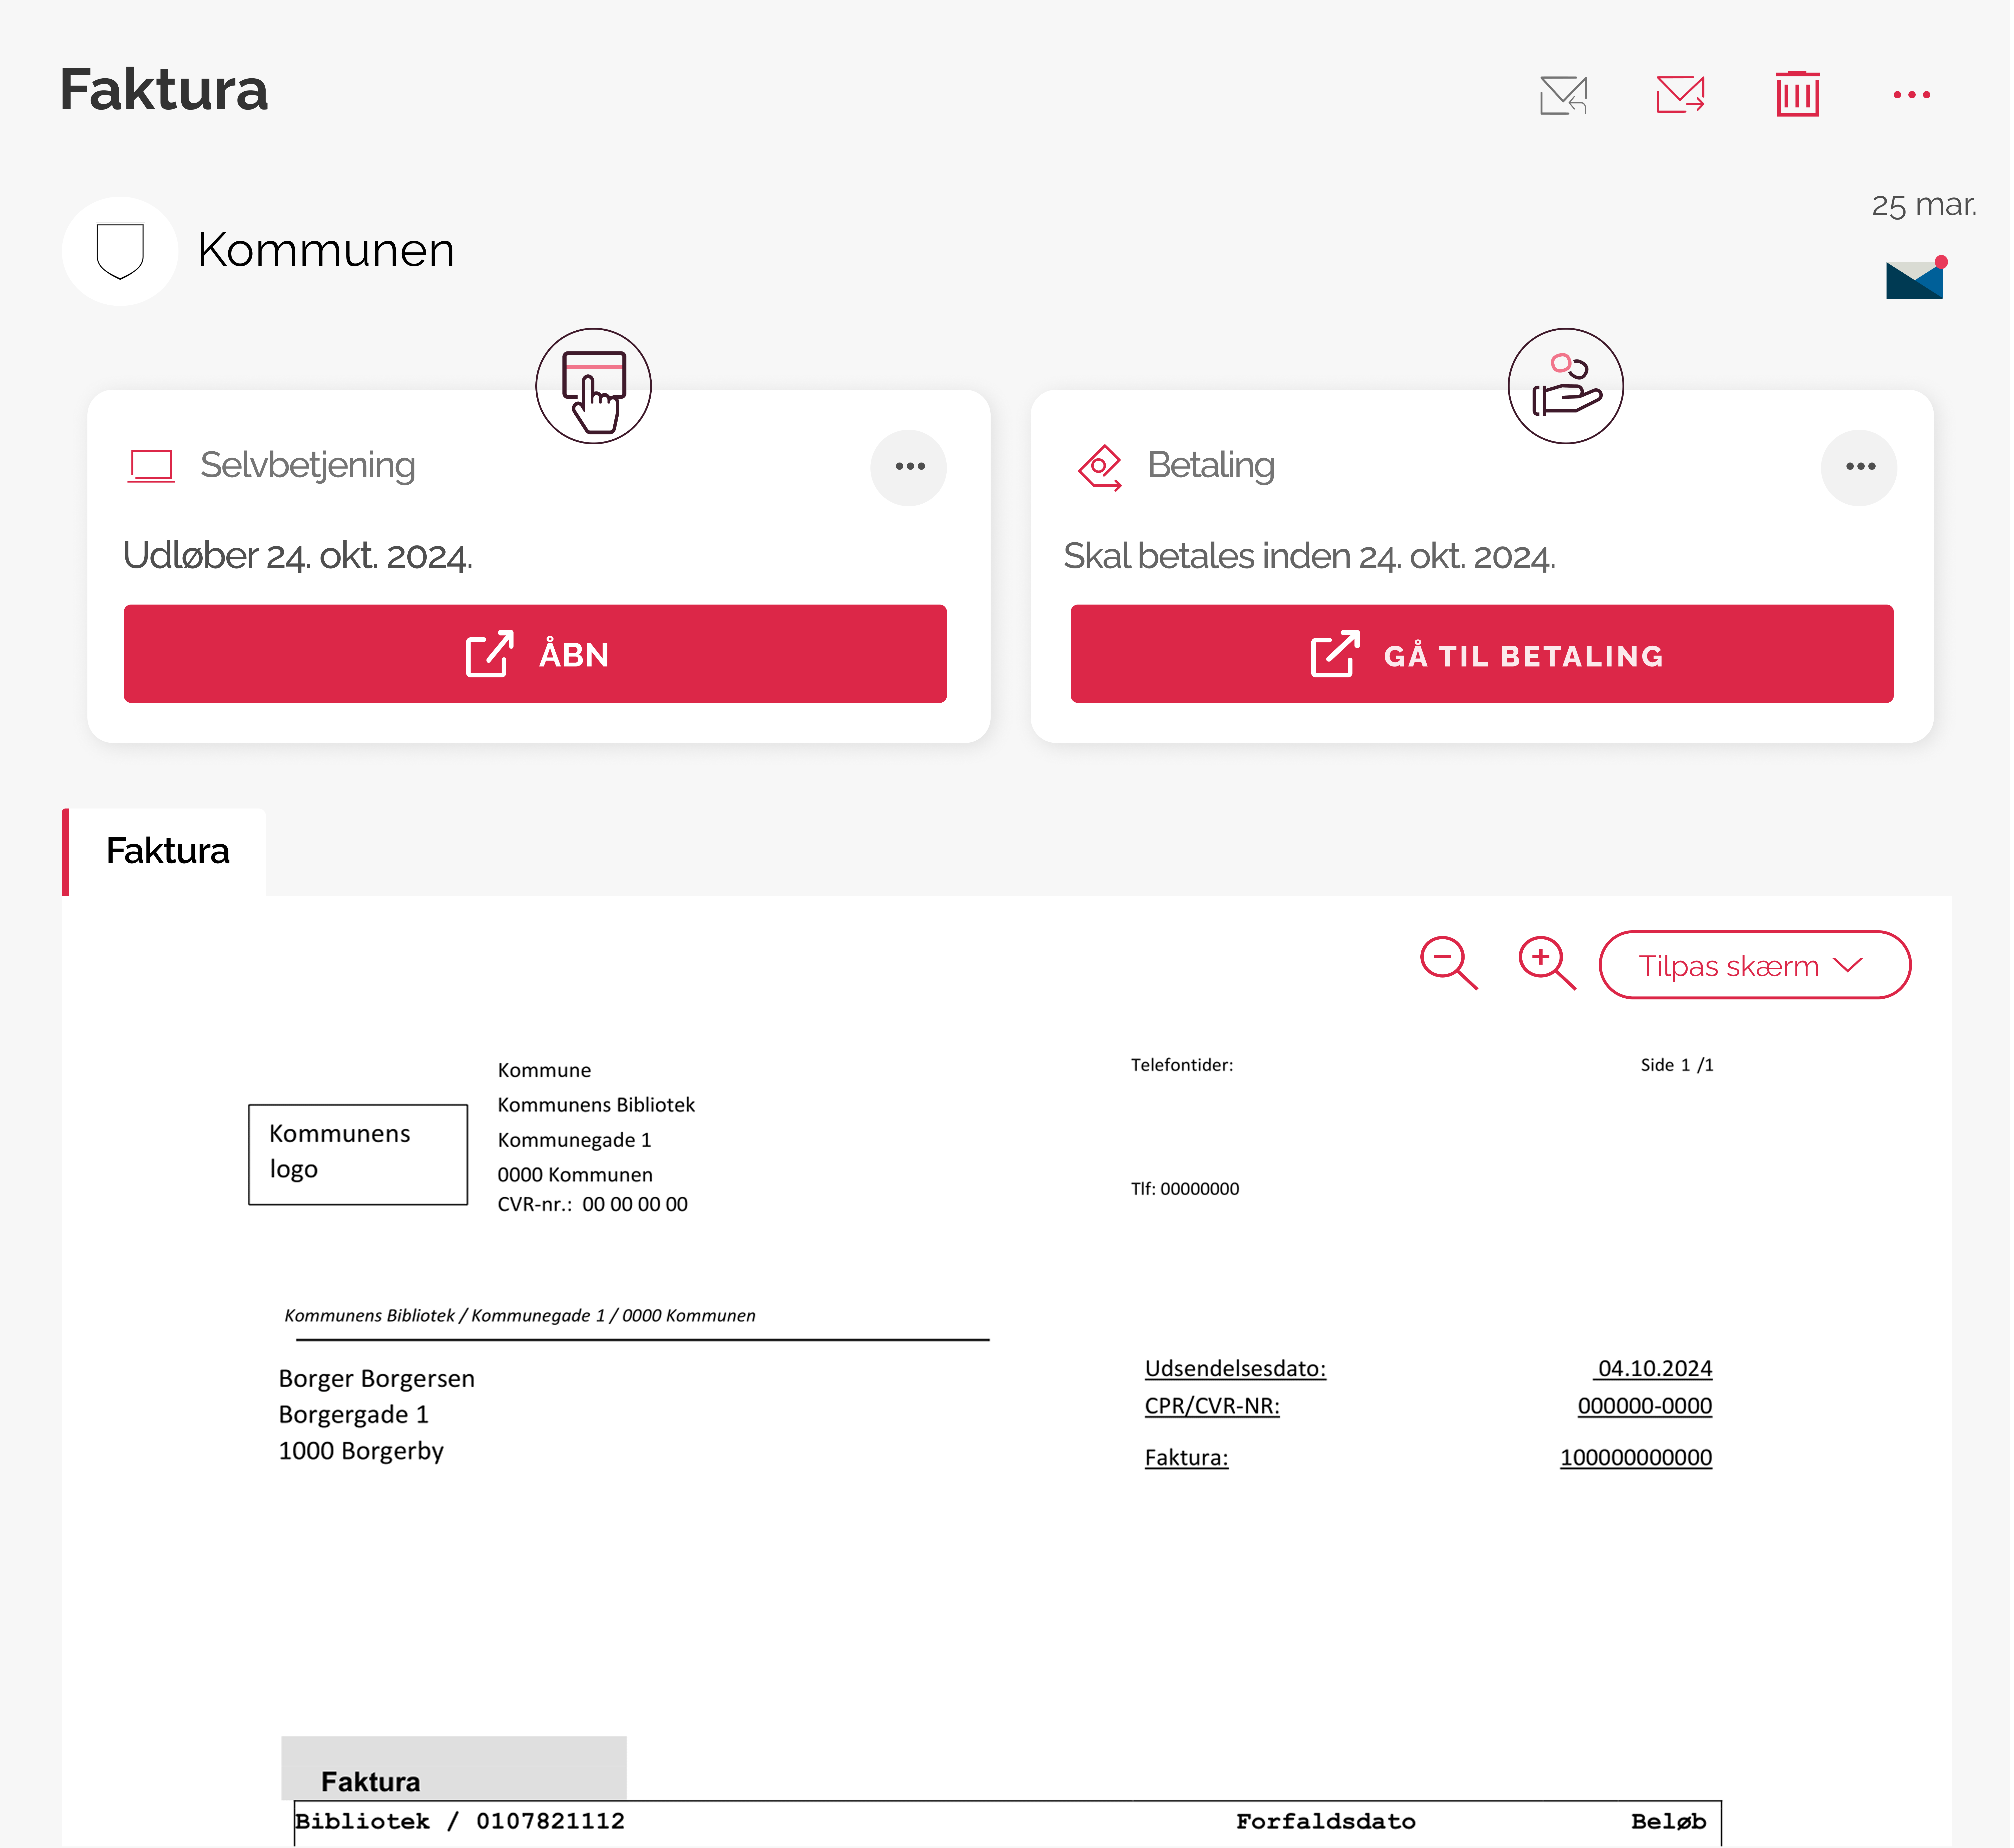Delete message with trash icon
Viewport: 2014px width, 1848px height.
1797,95
